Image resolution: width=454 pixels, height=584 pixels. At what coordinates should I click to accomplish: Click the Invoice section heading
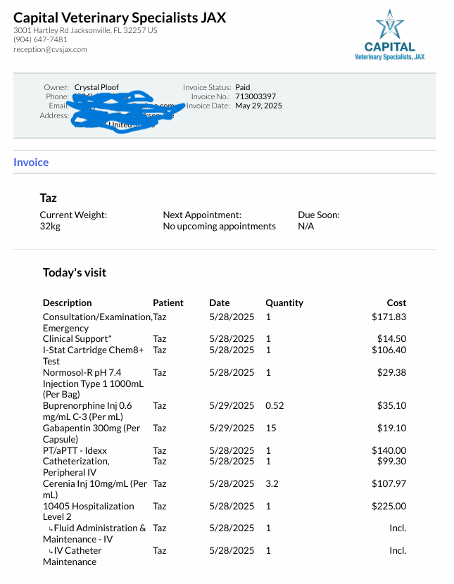[31, 163]
